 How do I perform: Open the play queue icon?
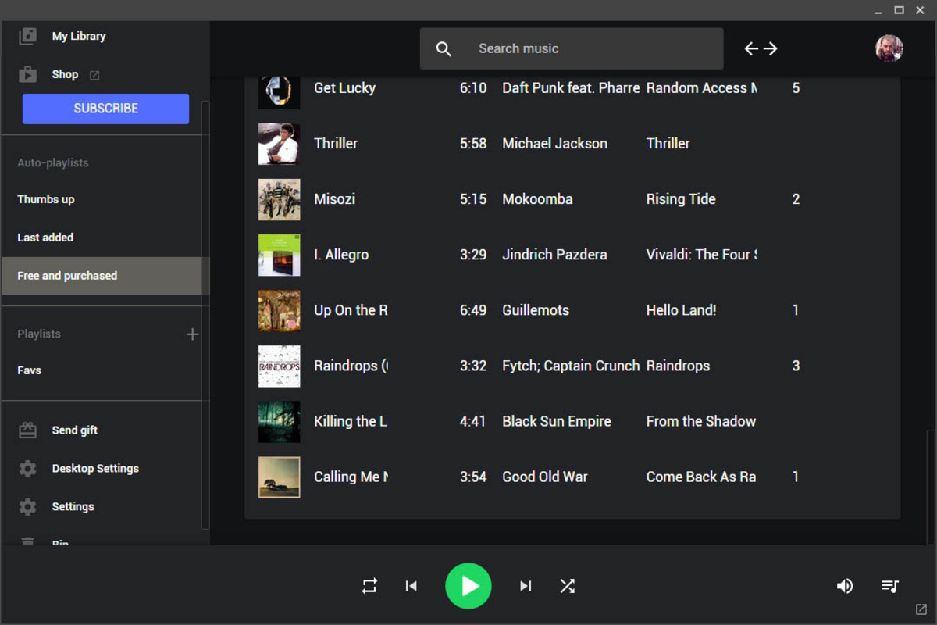890,586
